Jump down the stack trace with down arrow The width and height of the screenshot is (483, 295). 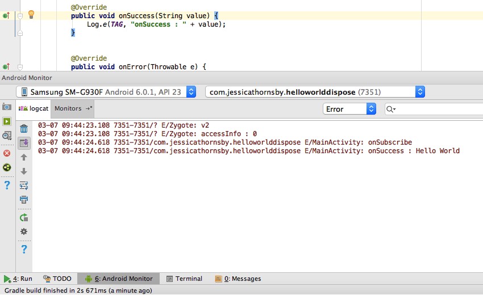click(24, 171)
